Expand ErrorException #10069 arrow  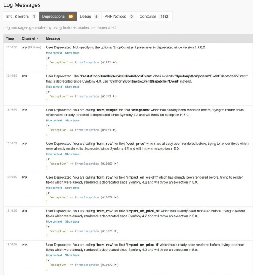(115, 164)
